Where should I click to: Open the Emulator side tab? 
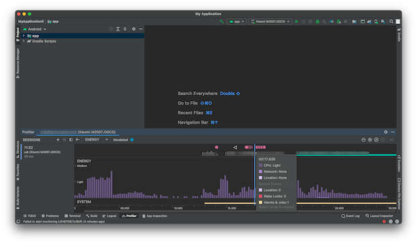coord(399,164)
